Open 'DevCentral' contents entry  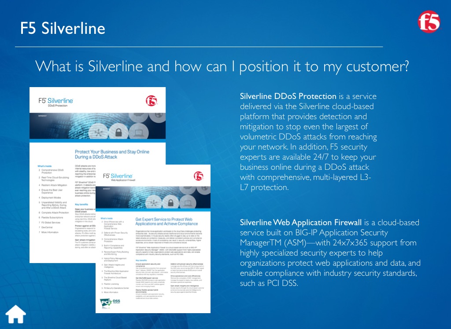[x=48, y=227]
